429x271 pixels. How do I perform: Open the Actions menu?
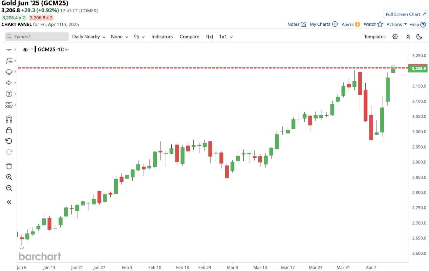point(396,24)
